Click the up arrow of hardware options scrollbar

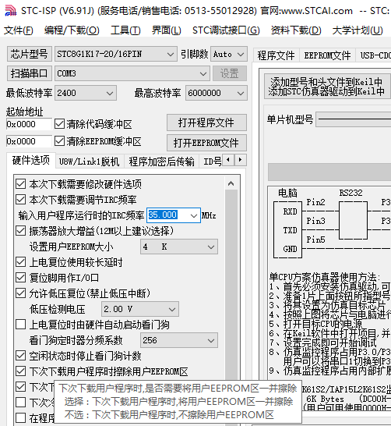pos(231,183)
